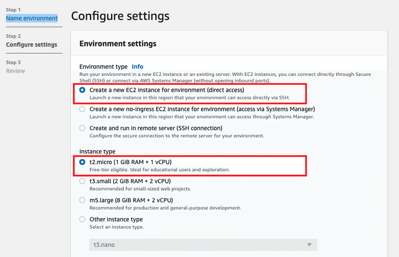The height and width of the screenshot is (257, 399).
Task: Click the 'Create a new EC2 instance' label text
Action: point(167,90)
